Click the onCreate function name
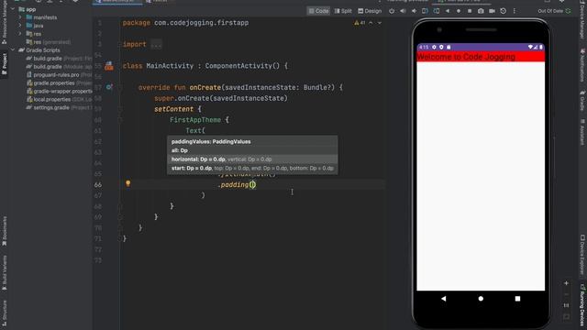Screen dimensions: 587x330 tap(205, 88)
